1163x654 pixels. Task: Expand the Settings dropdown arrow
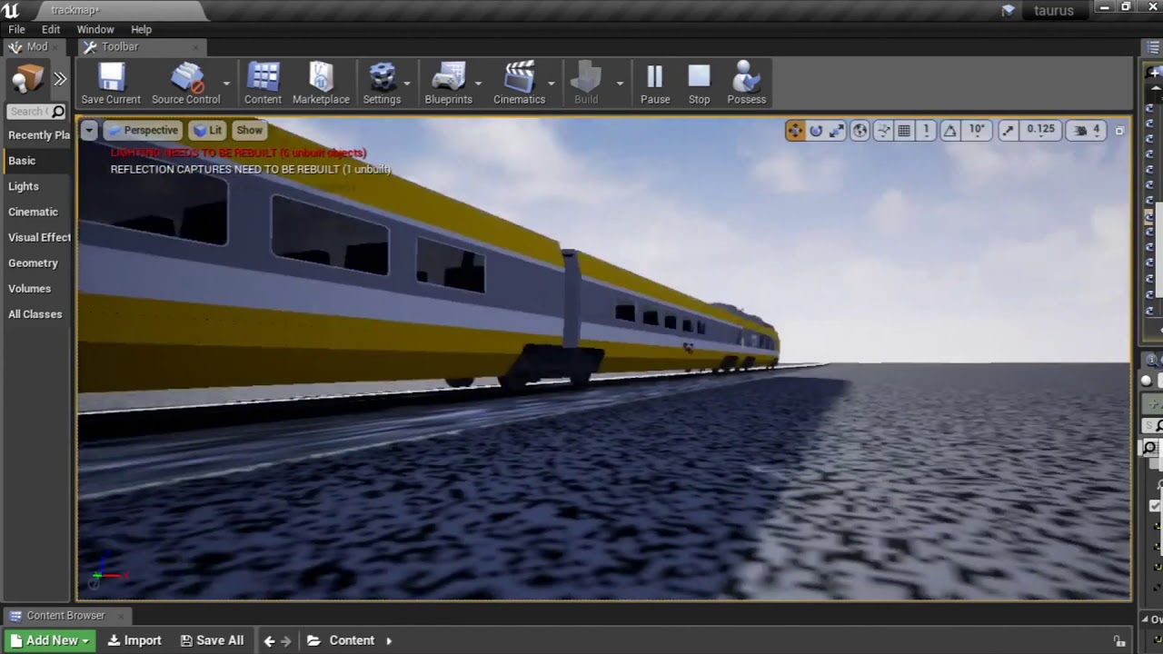pyautogui.click(x=407, y=84)
